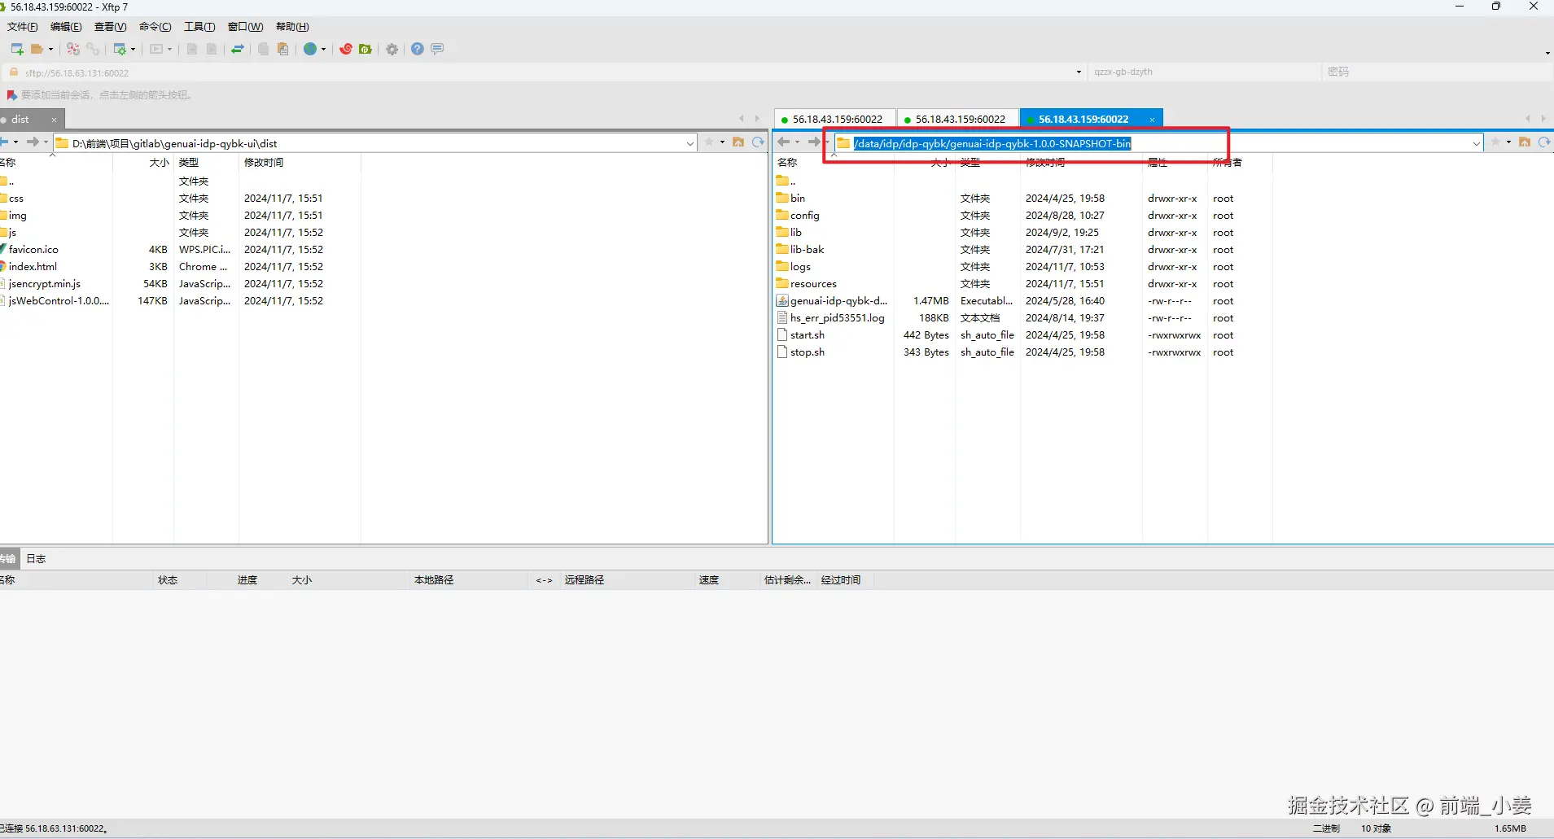
Task: Click the qzzx-gb-dzyth username field
Action: pos(1203,72)
